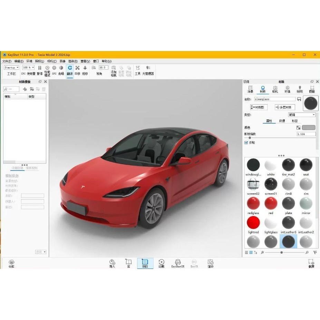Image resolution: width=320 pixels, height=320 pixels.
Task: Click the 视角 perspective icon
Action: (x=94, y=68)
